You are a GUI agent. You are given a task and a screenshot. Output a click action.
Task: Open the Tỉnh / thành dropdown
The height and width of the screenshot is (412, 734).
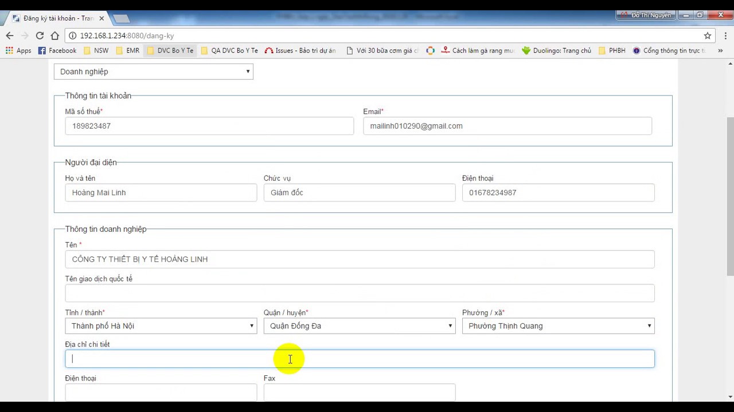click(161, 326)
